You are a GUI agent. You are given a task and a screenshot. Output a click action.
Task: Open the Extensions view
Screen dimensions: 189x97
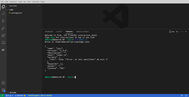pos(3,36)
